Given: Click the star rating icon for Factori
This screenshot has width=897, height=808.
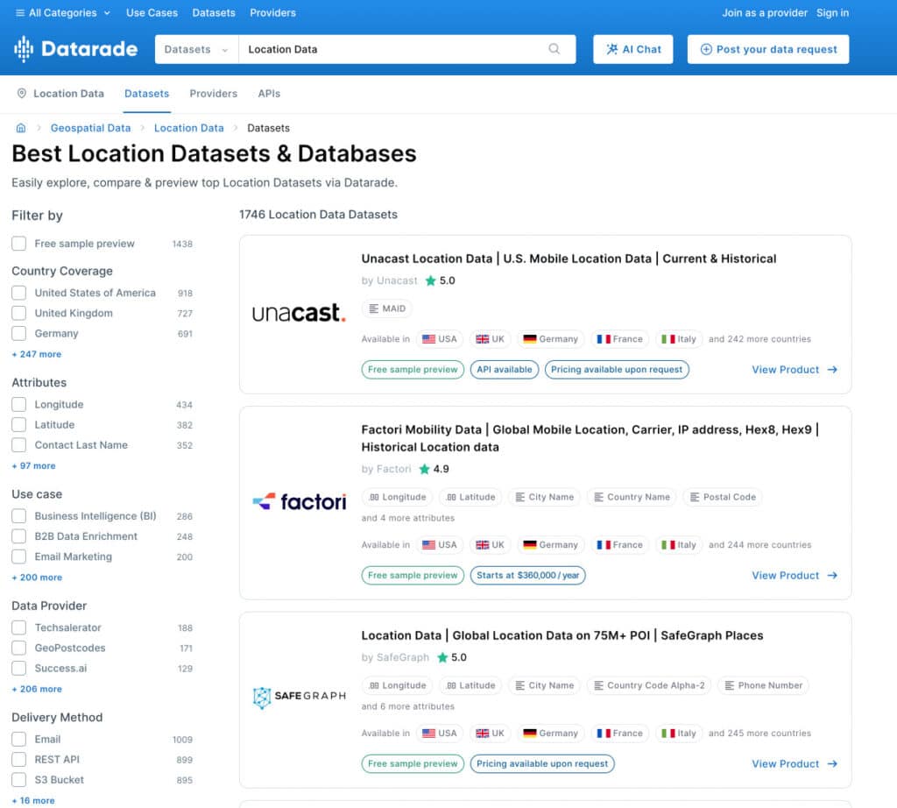Looking at the screenshot, I should tap(424, 469).
